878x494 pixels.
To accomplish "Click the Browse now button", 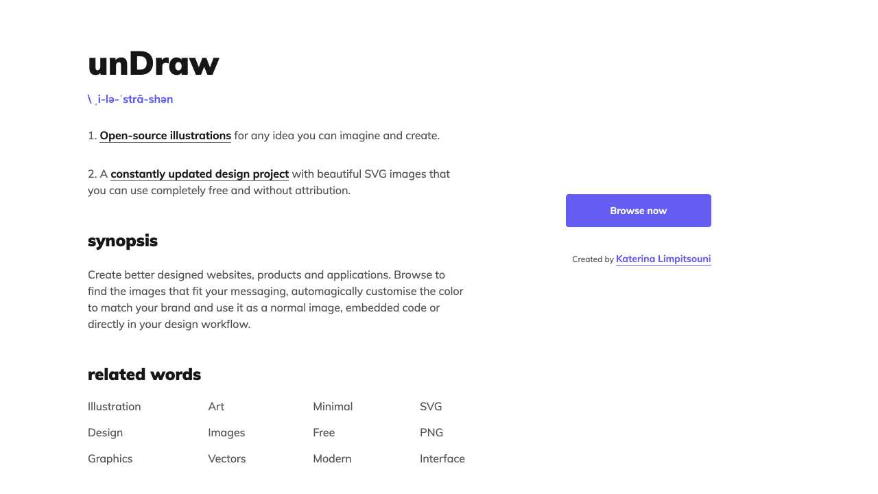I will click(638, 211).
